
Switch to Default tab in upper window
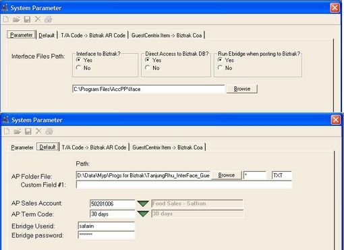(47, 35)
